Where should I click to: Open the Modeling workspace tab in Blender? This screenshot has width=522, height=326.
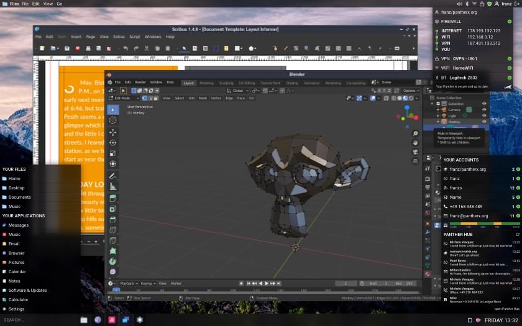point(206,83)
